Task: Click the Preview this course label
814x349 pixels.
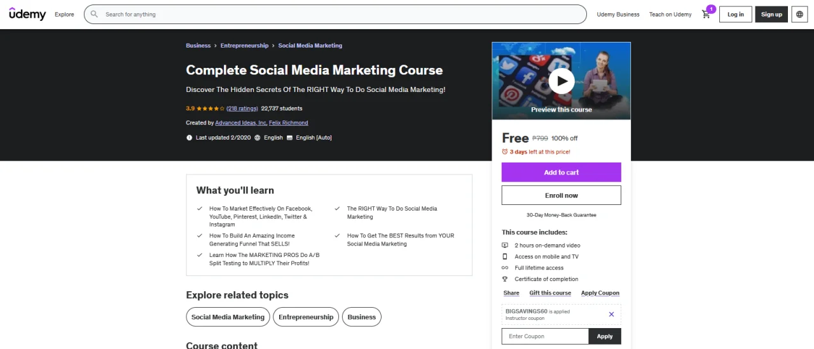Action: click(x=562, y=110)
